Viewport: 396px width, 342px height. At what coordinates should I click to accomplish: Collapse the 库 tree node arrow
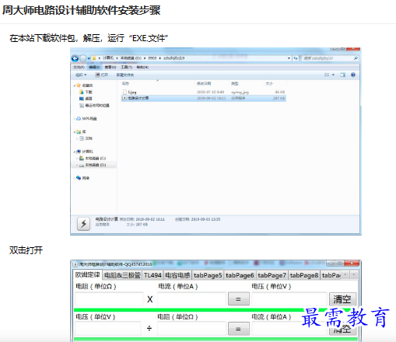coord(75,132)
